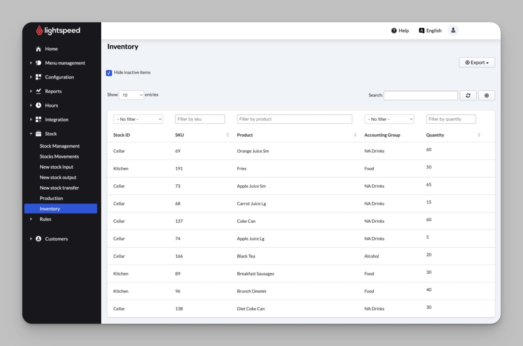Click the Brunch Omelet cell
The width and height of the screenshot is (523, 346).
pos(252,291)
